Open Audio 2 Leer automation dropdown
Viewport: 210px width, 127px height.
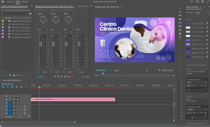55,29
